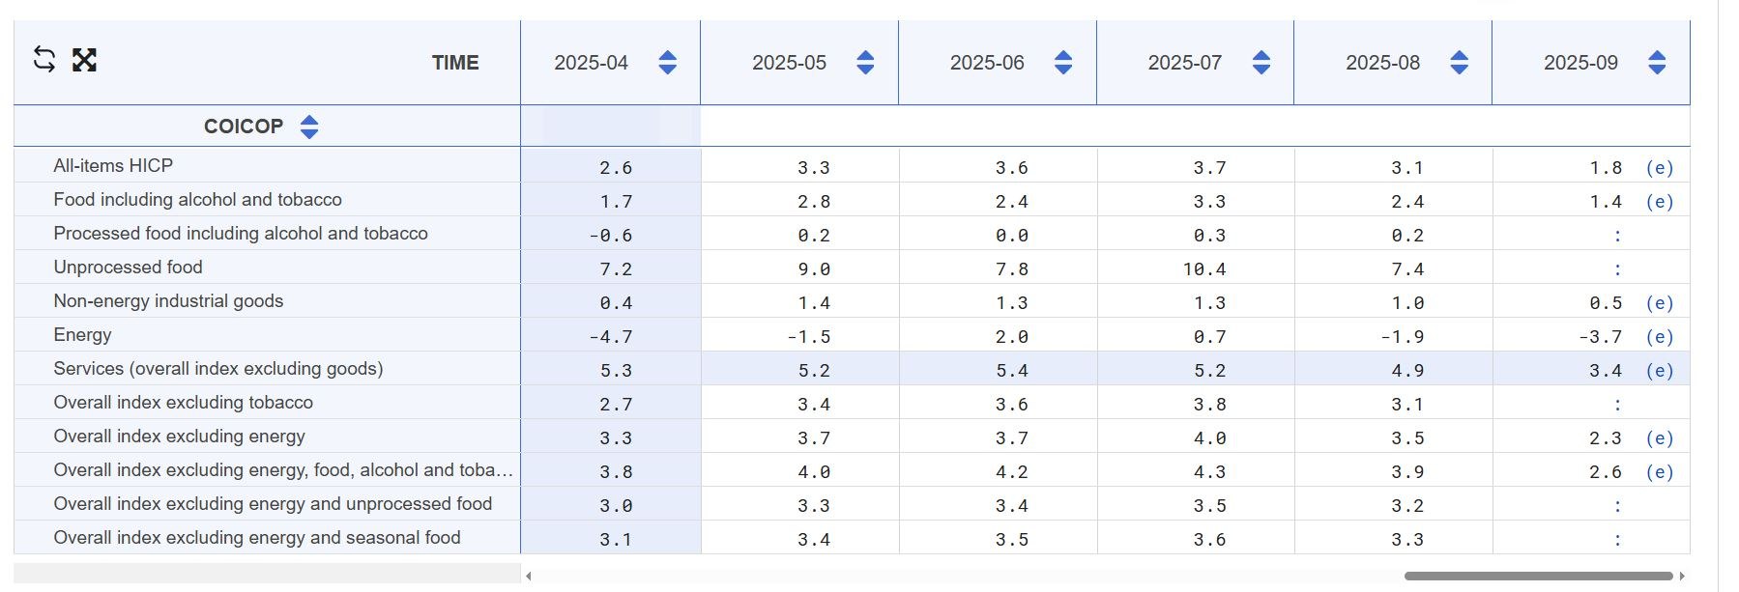Select the 2025-07 Unprocessed food value 10.4
This screenshot has height=592, width=1739.
click(1203, 269)
